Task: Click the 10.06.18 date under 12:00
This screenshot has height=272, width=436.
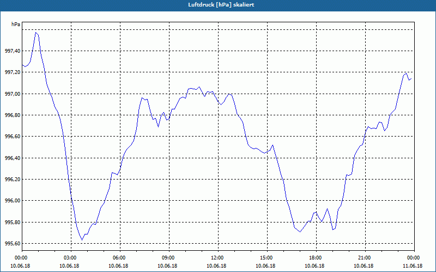Action: coord(216,265)
